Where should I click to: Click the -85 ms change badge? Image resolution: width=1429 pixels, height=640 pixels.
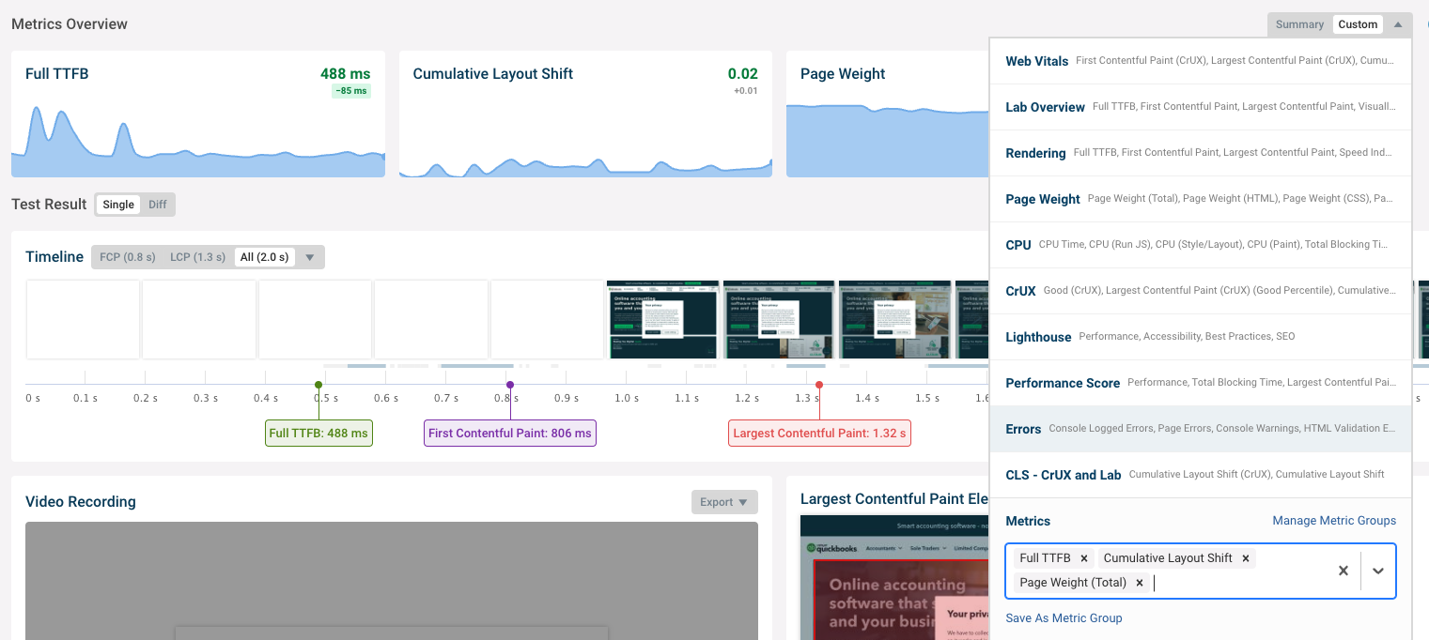coord(350,91)
